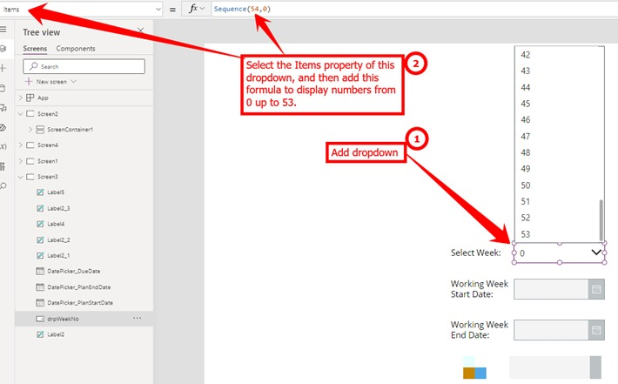Select Label5 control in tree

pyautogui.click(x=56, y=192)
